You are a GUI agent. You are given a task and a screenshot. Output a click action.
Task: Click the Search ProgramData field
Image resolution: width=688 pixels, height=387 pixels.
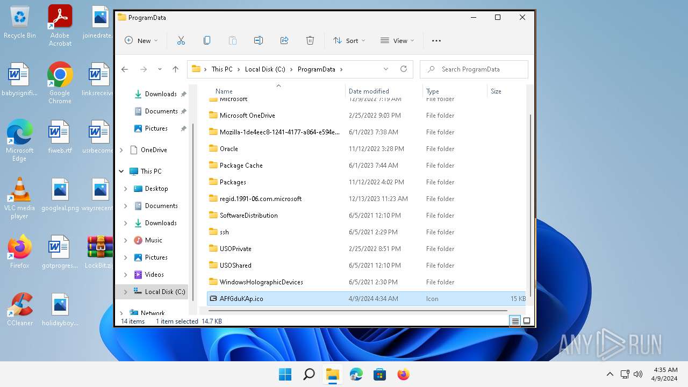(x=474, y=69)
